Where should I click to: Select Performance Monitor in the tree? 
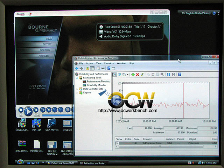tap(98, 81)
